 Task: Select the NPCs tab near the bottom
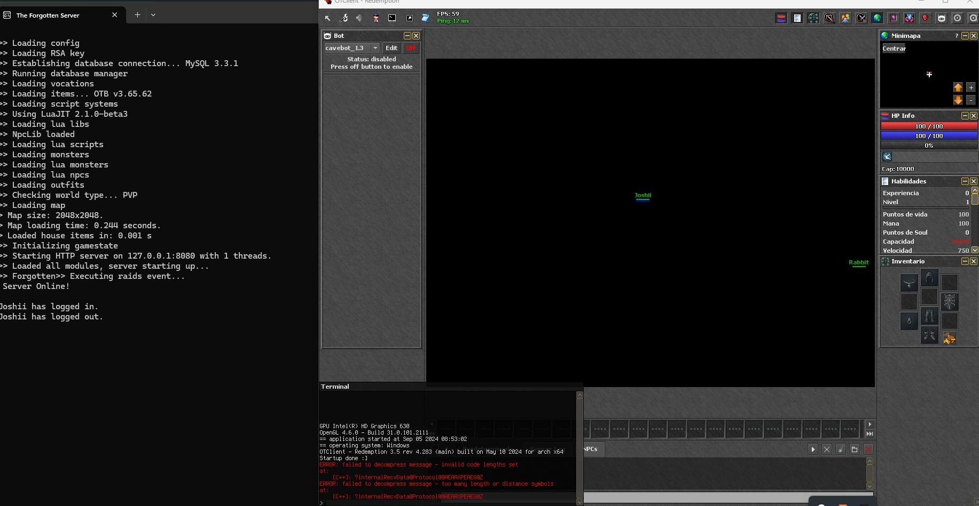591,449
